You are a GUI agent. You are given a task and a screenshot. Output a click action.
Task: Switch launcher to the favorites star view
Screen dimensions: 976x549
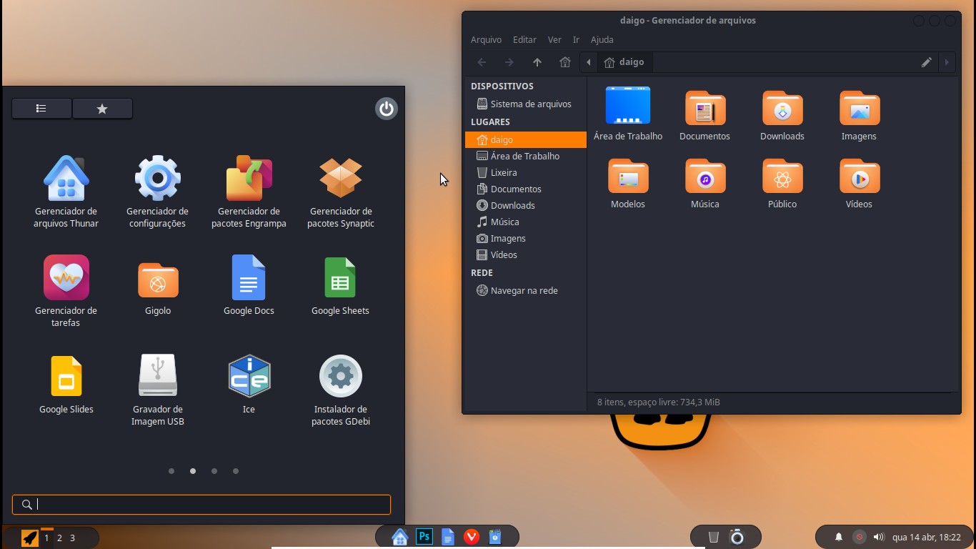102,109
